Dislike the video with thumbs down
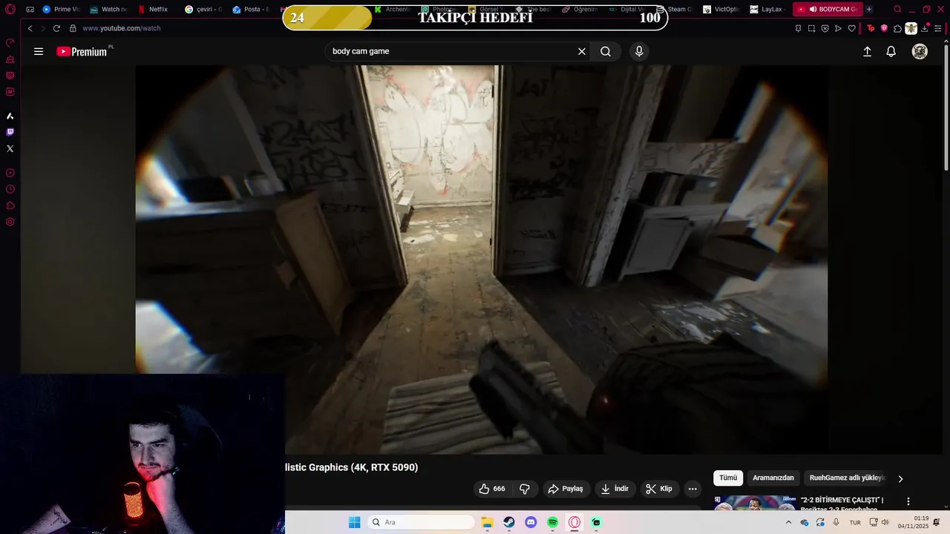The width and height of the screenshot is (950, 534). tap(525, 489)
